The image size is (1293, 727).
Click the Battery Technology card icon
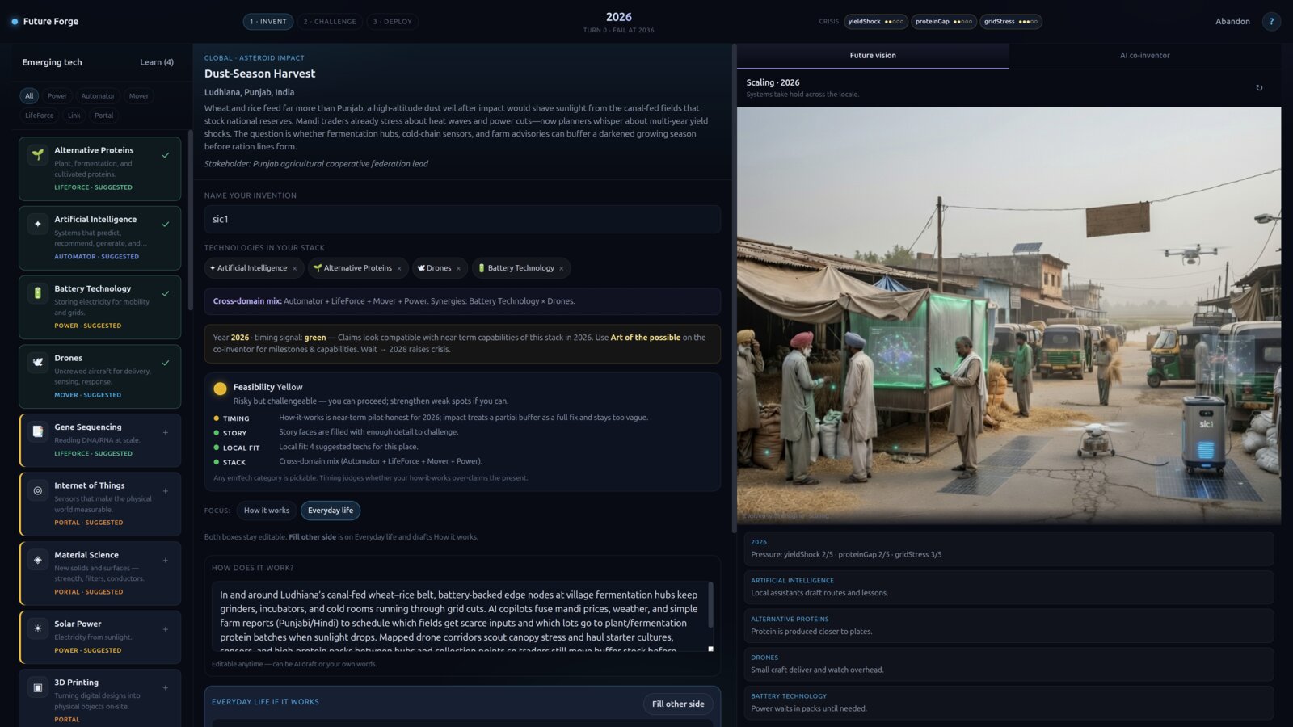(37, 293)
